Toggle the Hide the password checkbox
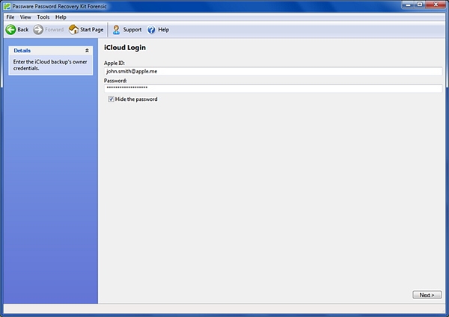Viewport: 449px width, 317px height. coord(111,99)
